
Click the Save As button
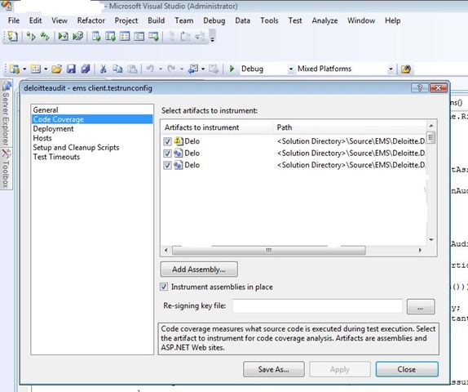pyautogui.click(x=274, y=369)
